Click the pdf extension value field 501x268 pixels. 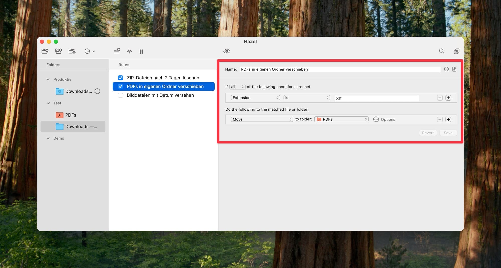(x=377, y=98)
